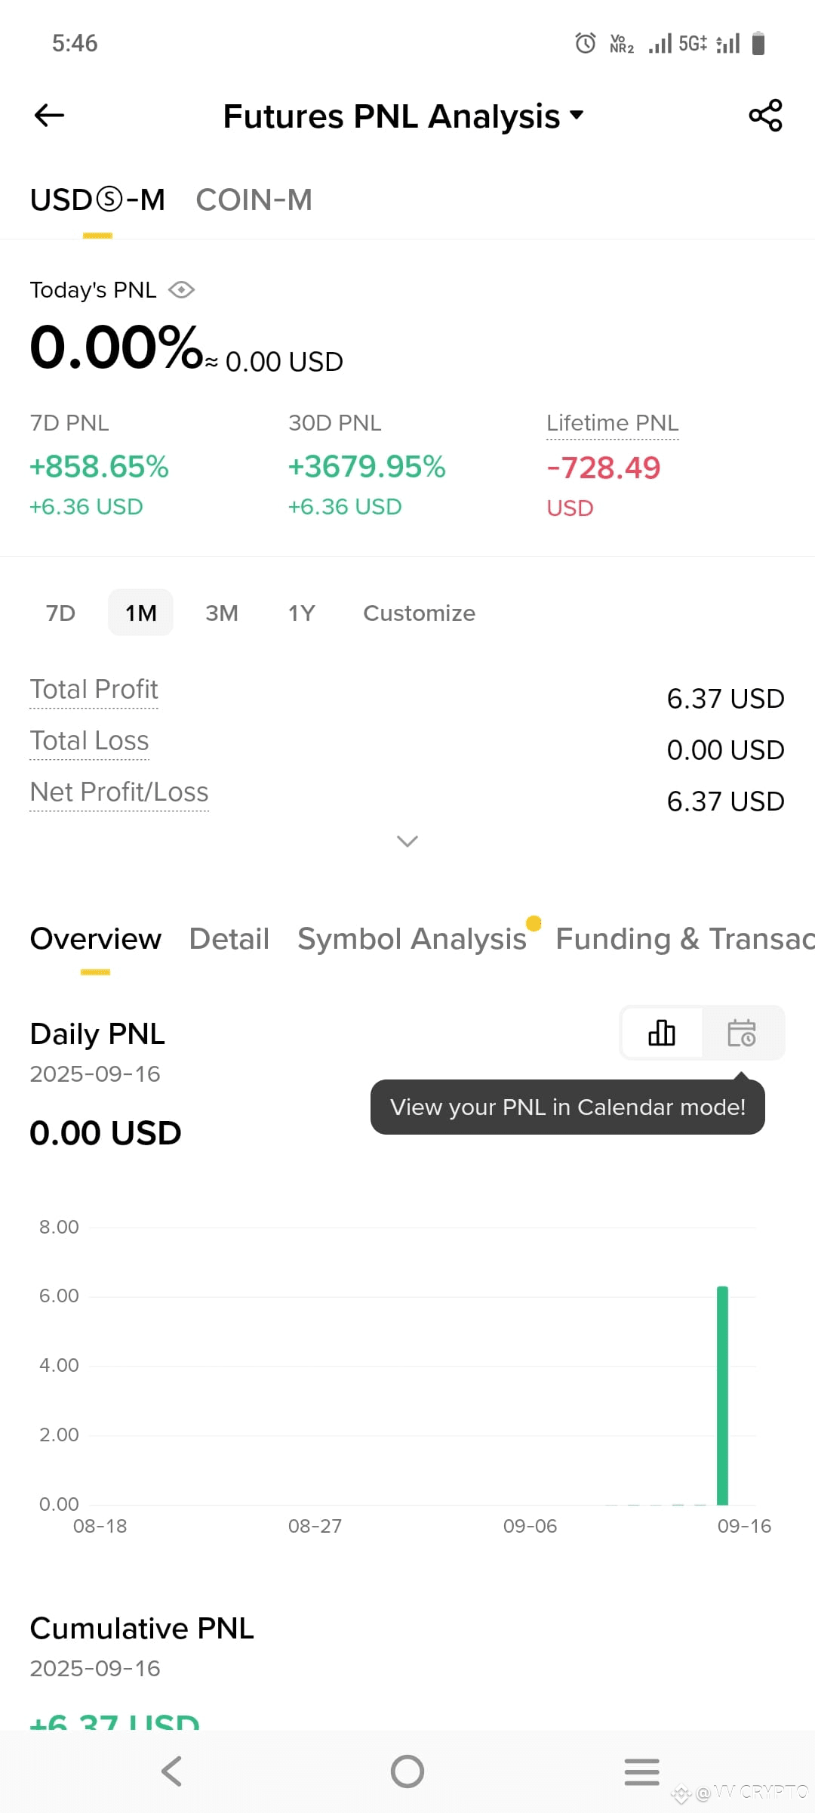Viewport: 815px width, 1813px height.
Task: Open the Detail tab
Action: pos(229,939)
